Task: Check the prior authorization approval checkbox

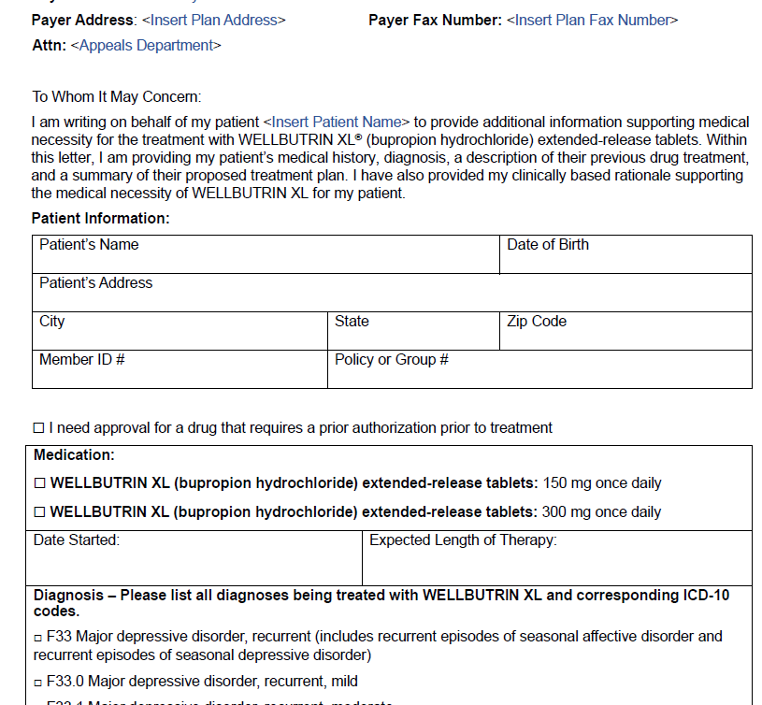Action: 36,427
